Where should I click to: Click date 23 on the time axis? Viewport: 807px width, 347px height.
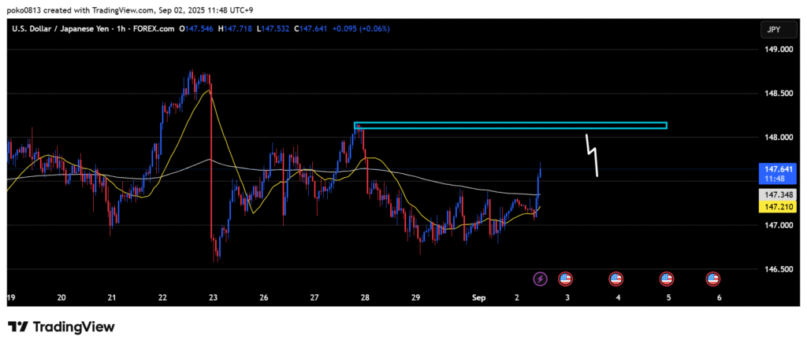[x=213, y=298]
